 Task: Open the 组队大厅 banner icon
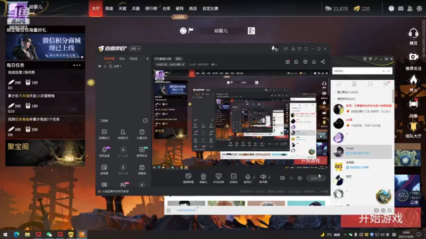[x=413, y=126]
